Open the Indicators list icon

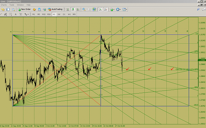tap(111, 10)
